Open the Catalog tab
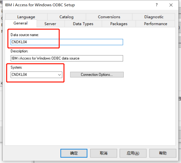Image resolution: width=181 pixels, height=163 pixels. click(x=67, y=17)
